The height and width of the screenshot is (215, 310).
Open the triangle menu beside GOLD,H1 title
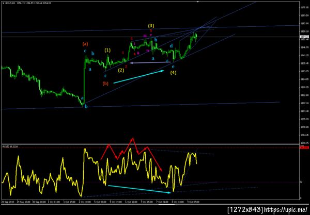click(3, 3)
